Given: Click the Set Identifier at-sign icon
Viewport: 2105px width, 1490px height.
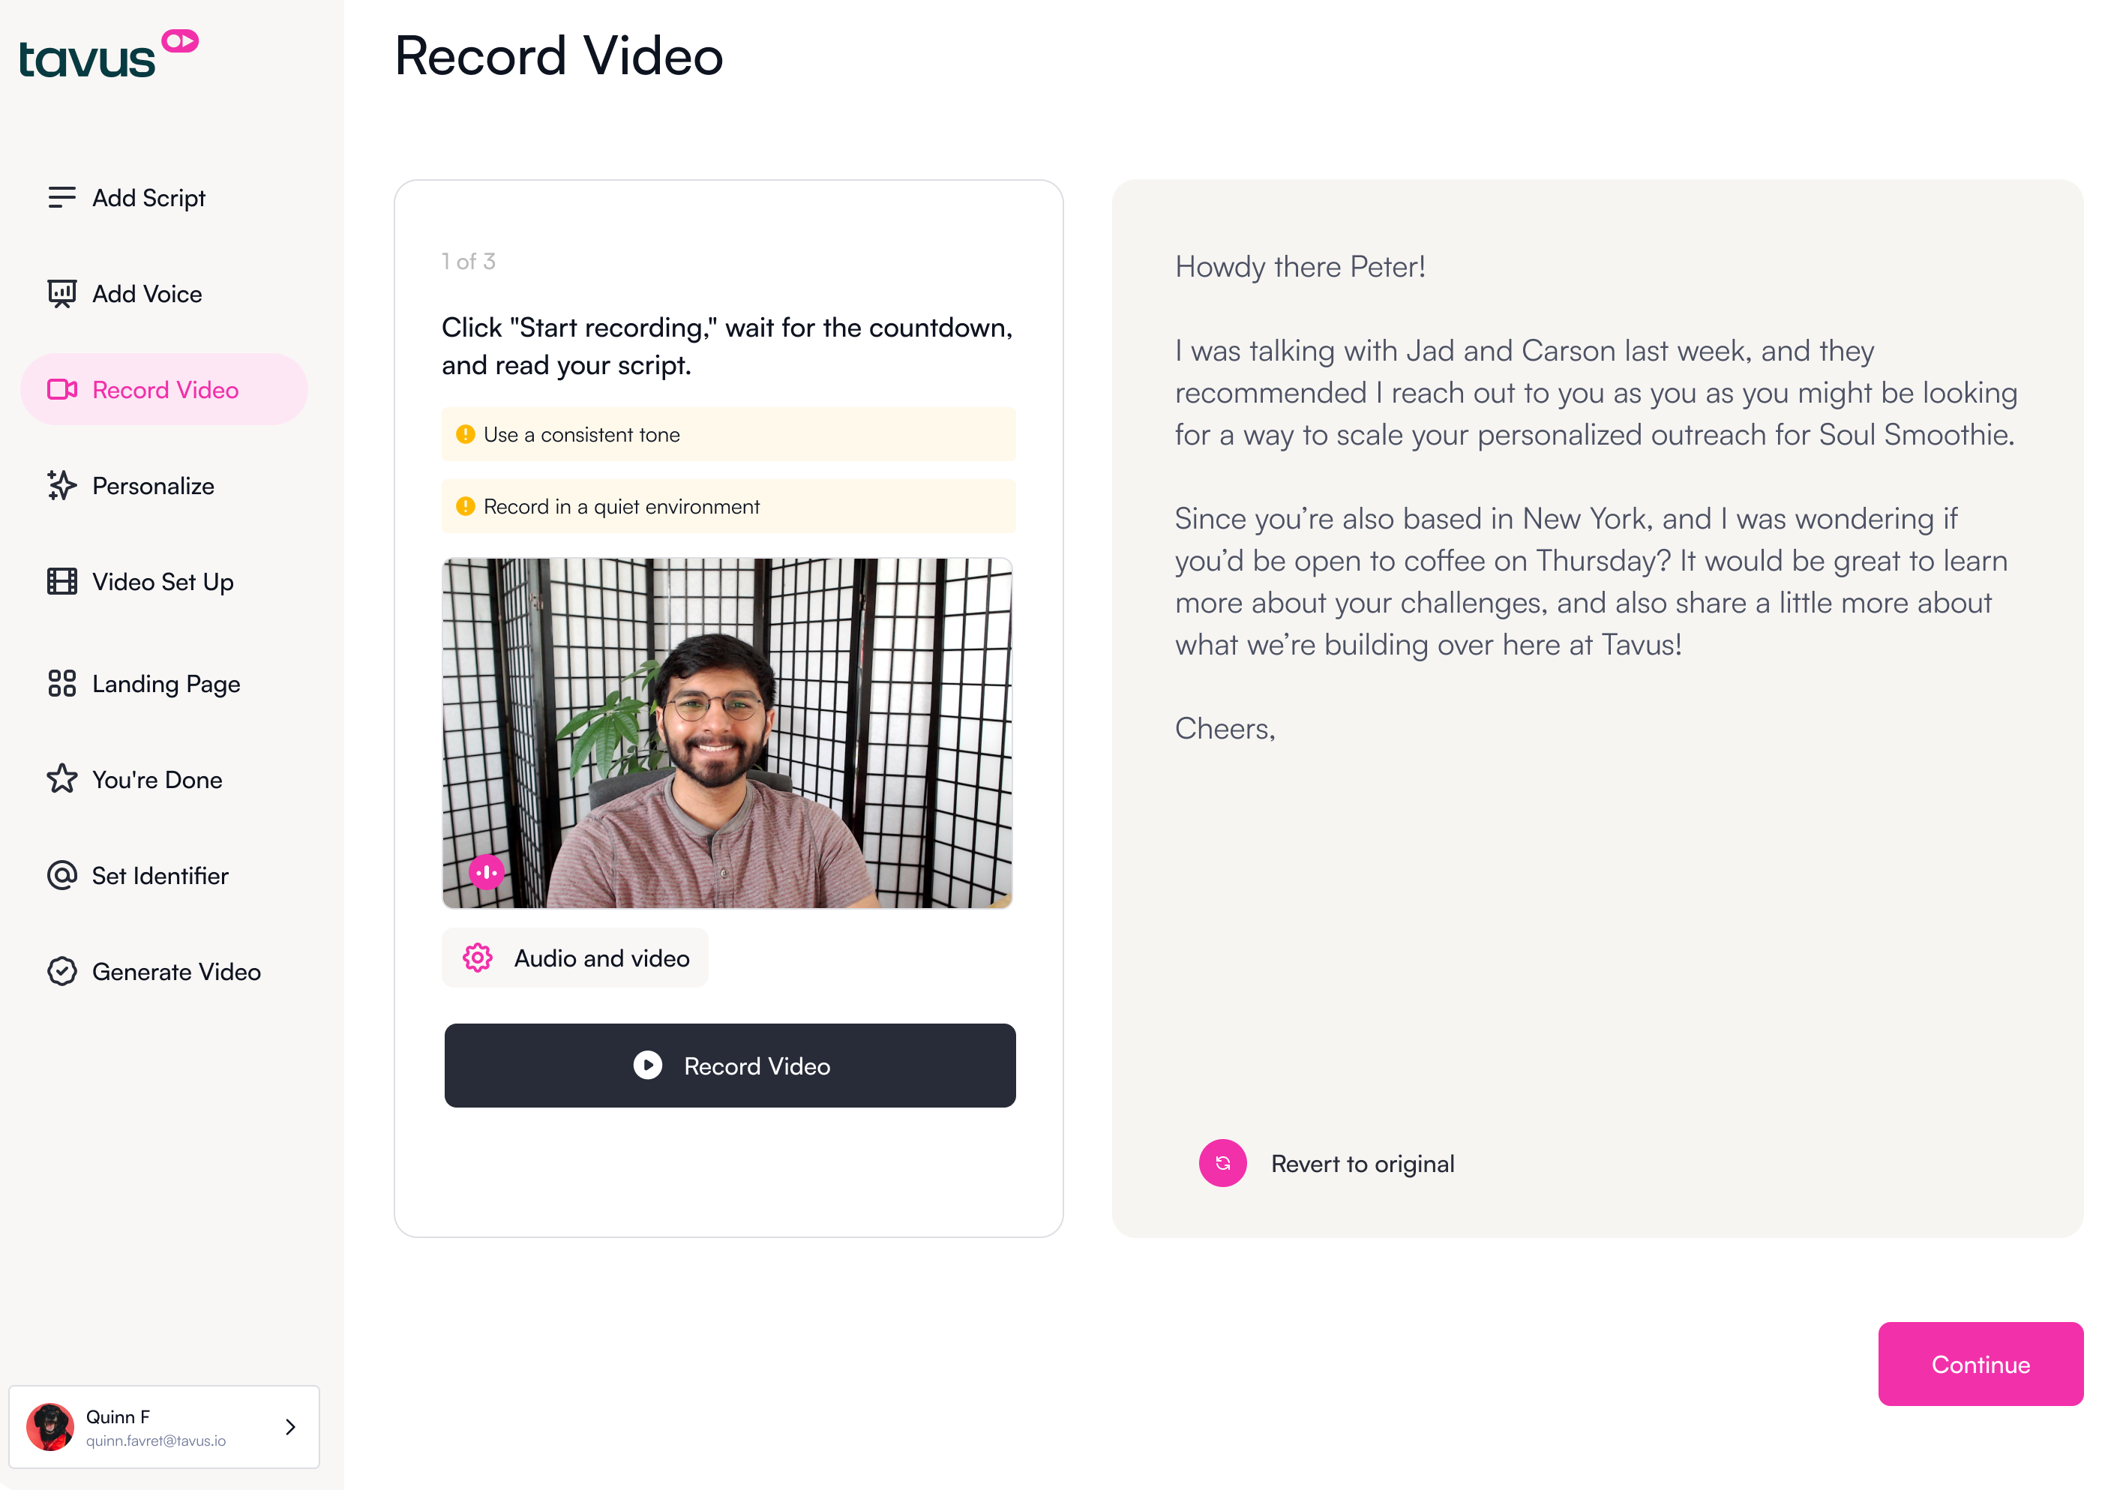Looking at the screenshot, I should coord(61,875).
